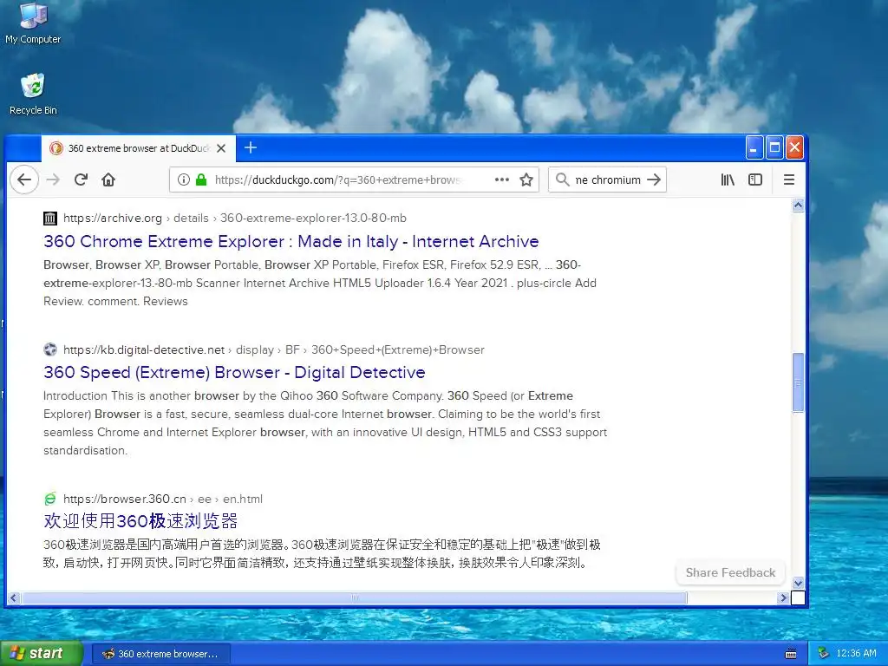Click the 12:36 AM taskbar clock
Viewport: 888px width, 666px height.
pos(856,654)
